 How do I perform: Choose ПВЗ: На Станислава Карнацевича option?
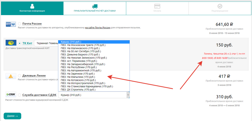click(94, 86)
